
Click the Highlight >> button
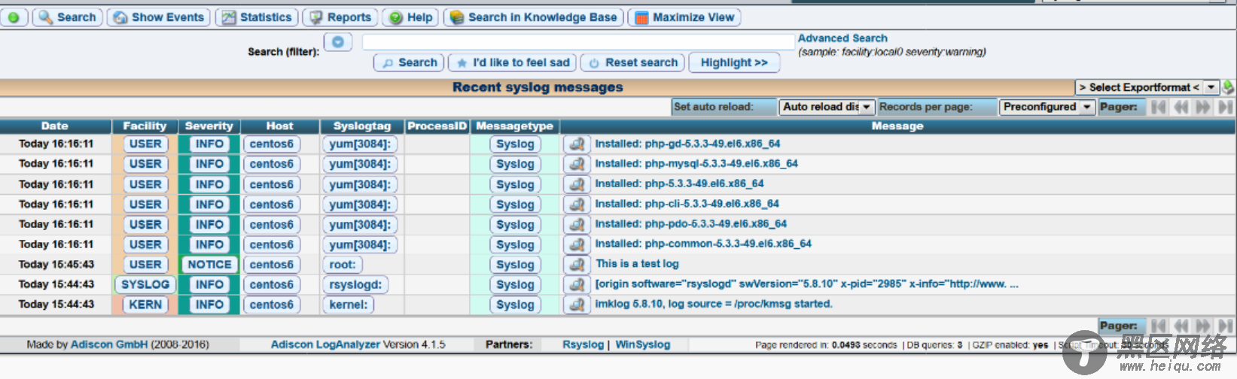(x=734, y=62)
